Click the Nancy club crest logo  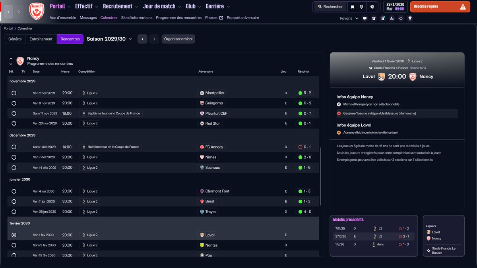click(x=37, y=12)
